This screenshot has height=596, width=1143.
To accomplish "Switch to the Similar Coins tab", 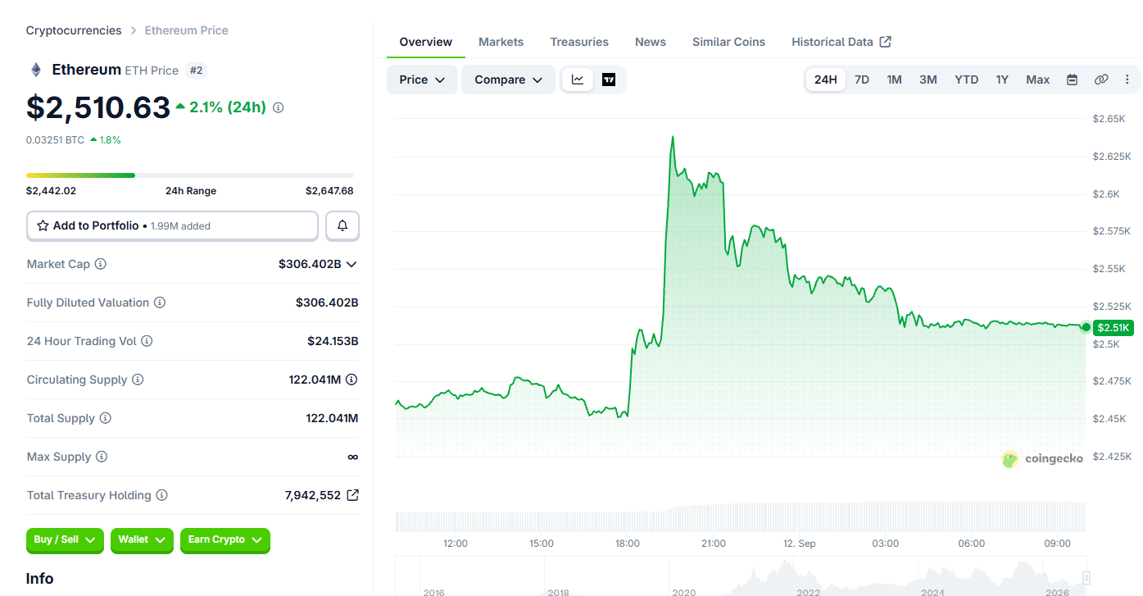I will pos(728,42).
